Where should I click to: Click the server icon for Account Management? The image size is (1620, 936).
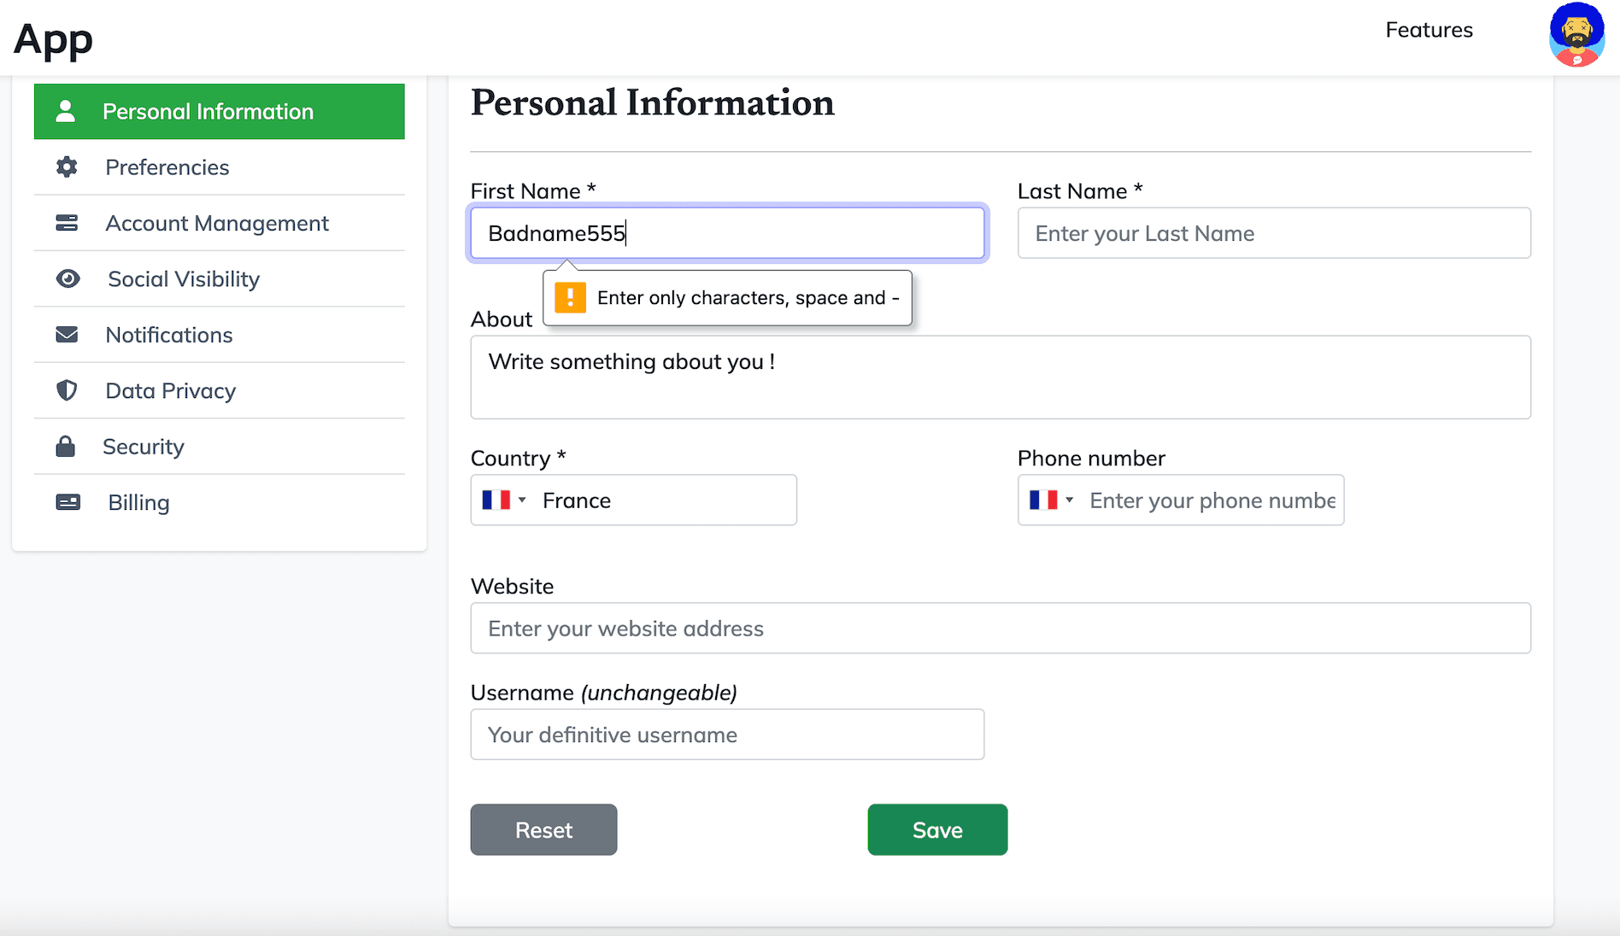[x=67, y=223]
